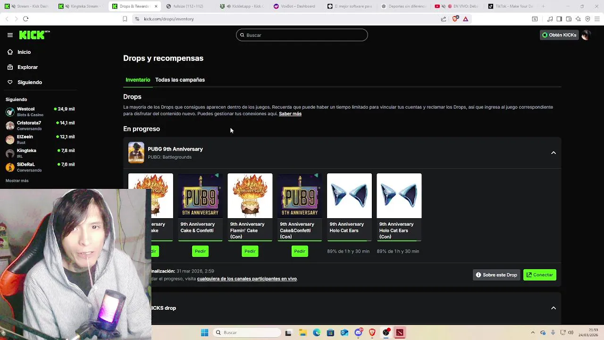Open the hamburger sidebar menu
604x340 pixels.
10,35
